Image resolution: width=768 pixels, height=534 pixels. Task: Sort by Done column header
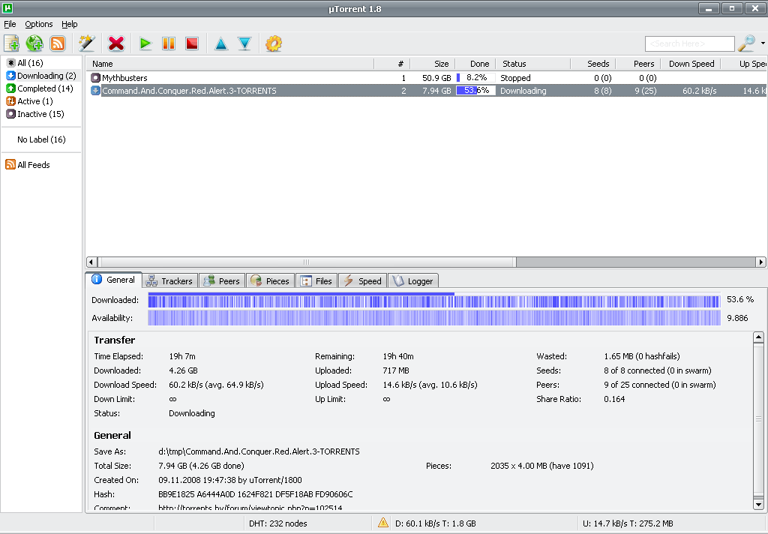[x=475, y=64]
